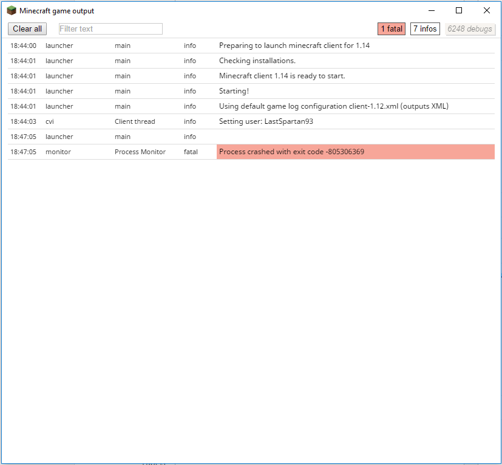
Task: Click the 'Minecraft game output' window title
Action: (56, 11)
